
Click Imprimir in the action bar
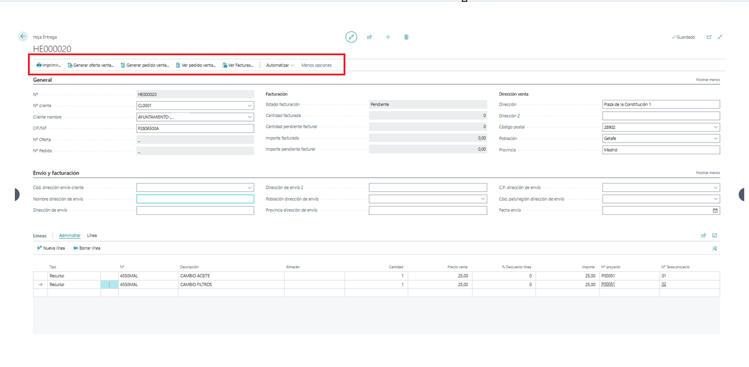pyautogui.click(x=49, y=65)
